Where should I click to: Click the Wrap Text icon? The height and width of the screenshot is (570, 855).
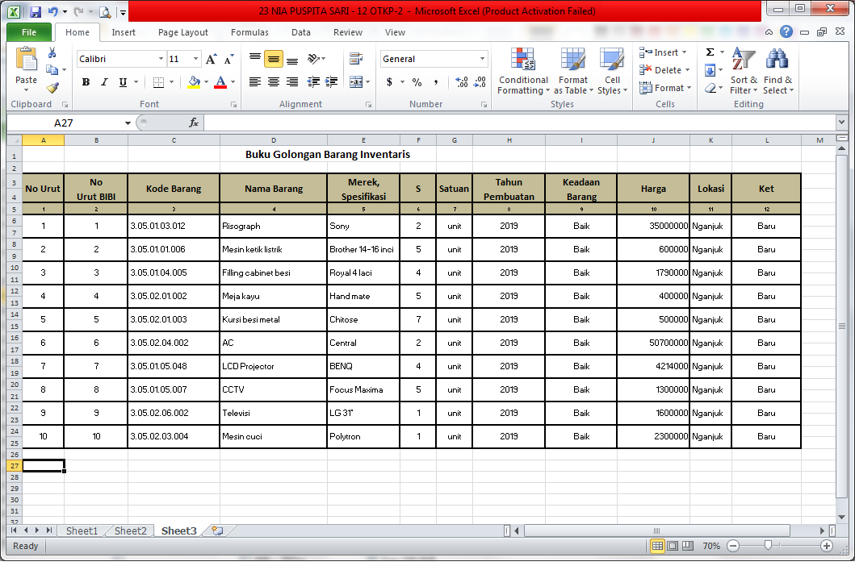356,59
